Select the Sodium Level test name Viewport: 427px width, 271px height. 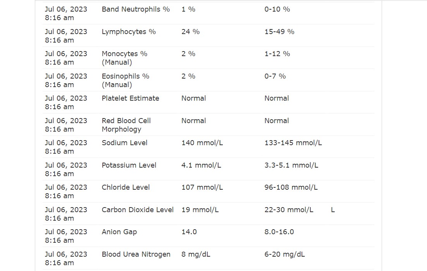pyautogui.click(x=124, y=143)
